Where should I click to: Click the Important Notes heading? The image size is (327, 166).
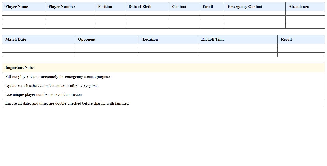click(x=20, y=68)
